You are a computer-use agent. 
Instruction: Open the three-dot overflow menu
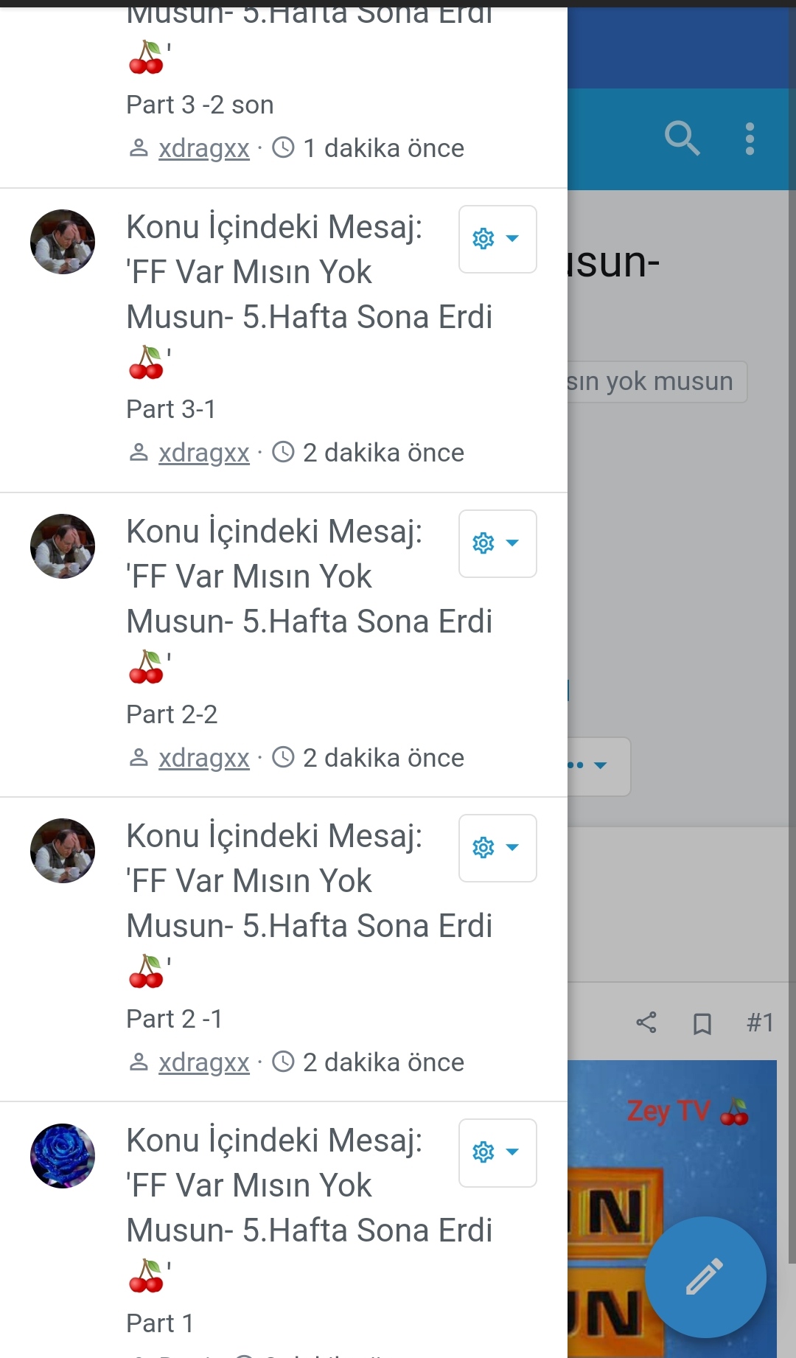[x=750, y=139]
